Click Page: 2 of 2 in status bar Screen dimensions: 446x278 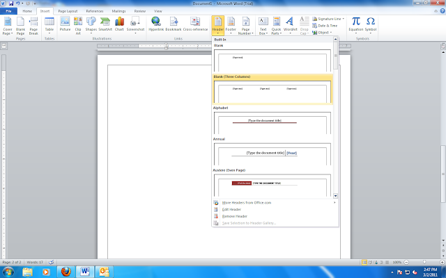click(x=12, y=263)
